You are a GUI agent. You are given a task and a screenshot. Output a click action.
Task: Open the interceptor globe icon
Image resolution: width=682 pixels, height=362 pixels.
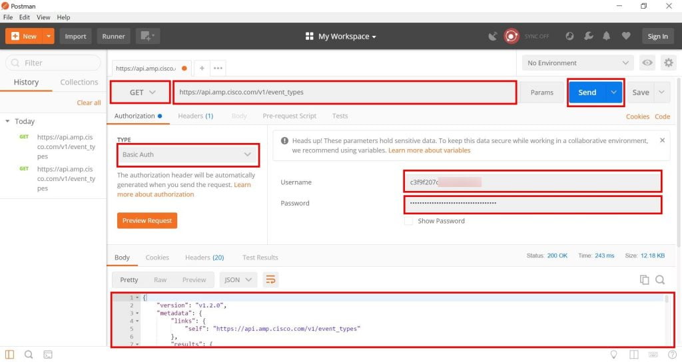click(569, 36)
